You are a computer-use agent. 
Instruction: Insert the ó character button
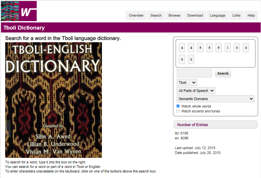click(x=246, y=48)
